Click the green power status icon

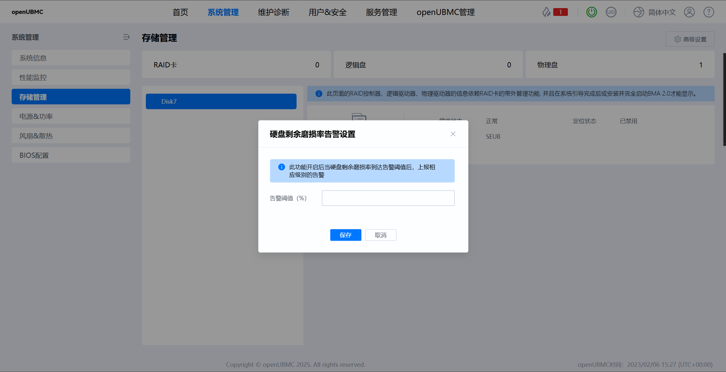[x=591, y=12]
